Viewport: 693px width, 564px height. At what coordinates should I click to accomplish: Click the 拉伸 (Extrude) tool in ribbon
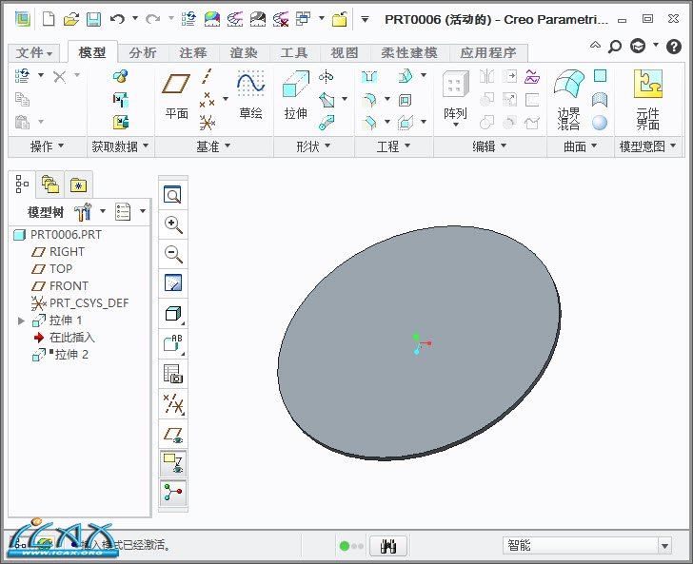pyautogui.click(x=295, y=95)
